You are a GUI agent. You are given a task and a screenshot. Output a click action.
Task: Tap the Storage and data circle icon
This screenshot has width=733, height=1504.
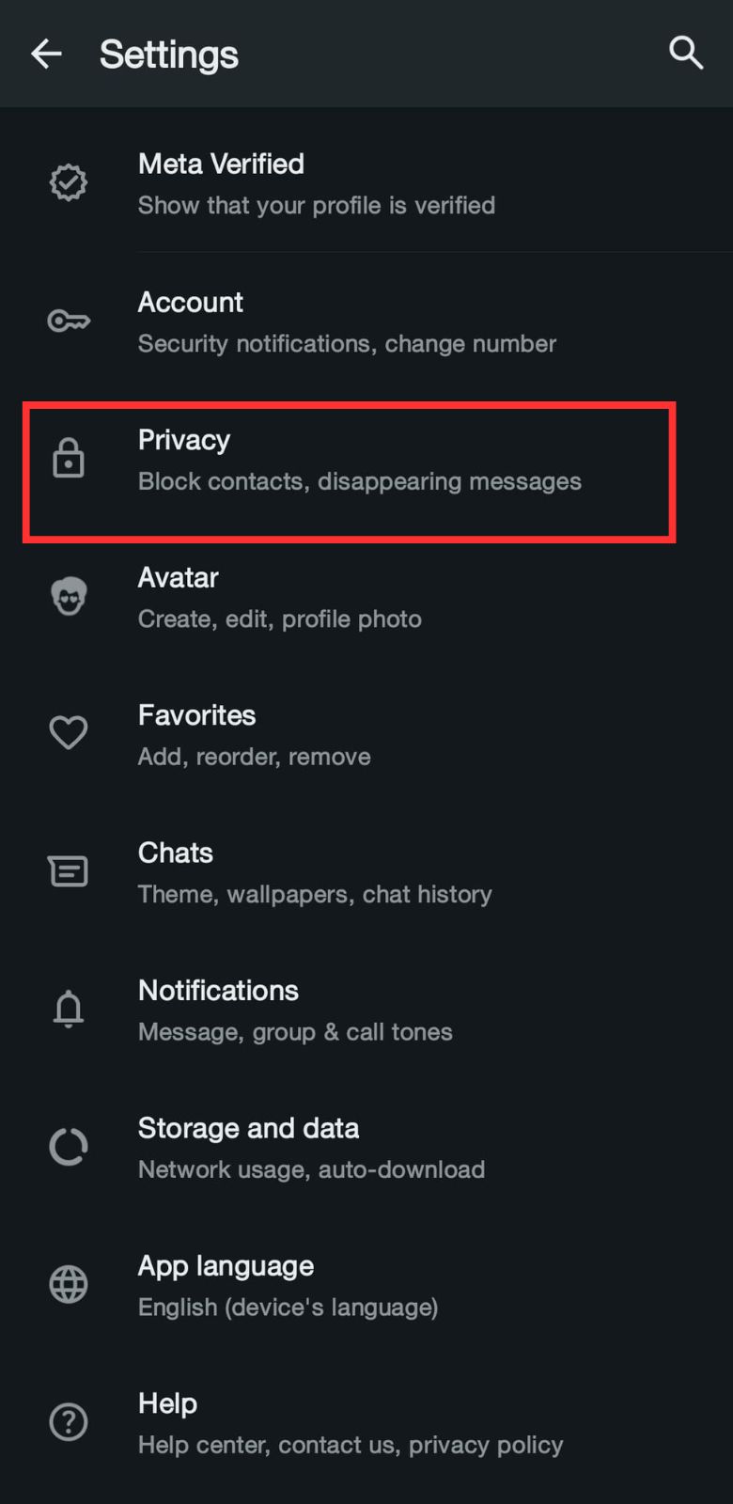(69, 1147)
